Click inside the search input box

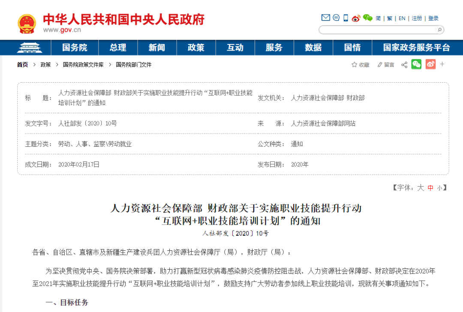[377, 30]
